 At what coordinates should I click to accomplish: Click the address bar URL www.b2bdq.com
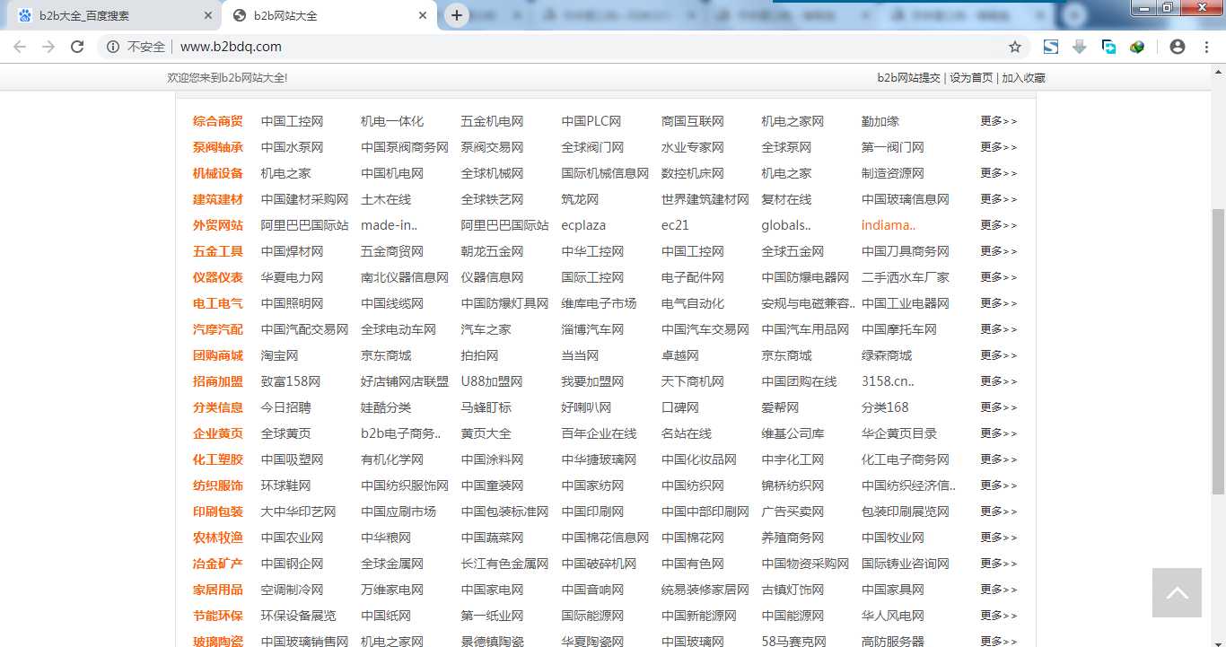(231, 47)
